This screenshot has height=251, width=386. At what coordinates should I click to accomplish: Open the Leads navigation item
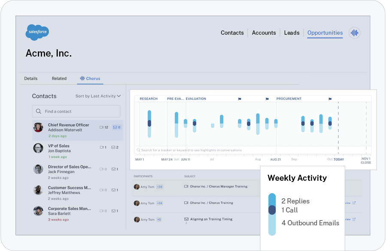point(292,33)
